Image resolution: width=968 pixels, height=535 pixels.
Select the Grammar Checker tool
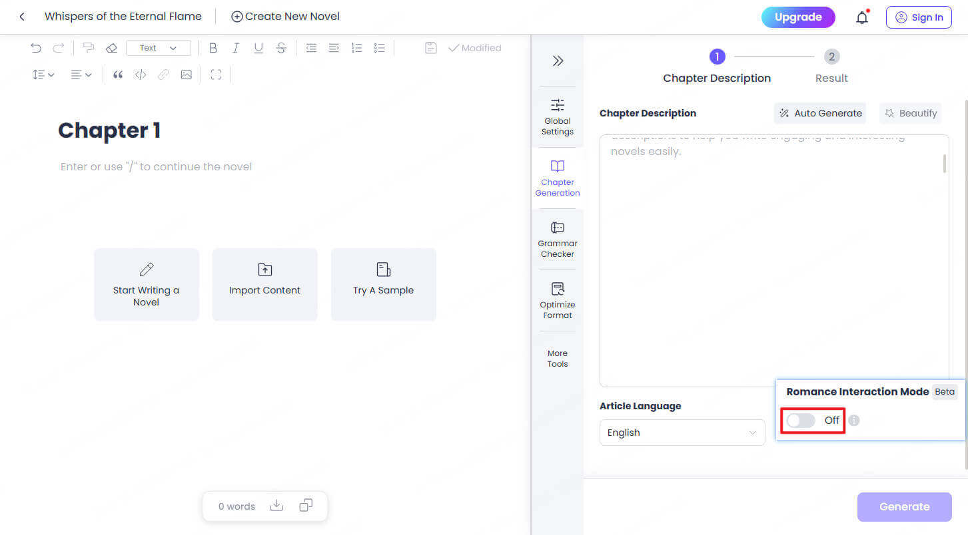(x=557, y=238)
